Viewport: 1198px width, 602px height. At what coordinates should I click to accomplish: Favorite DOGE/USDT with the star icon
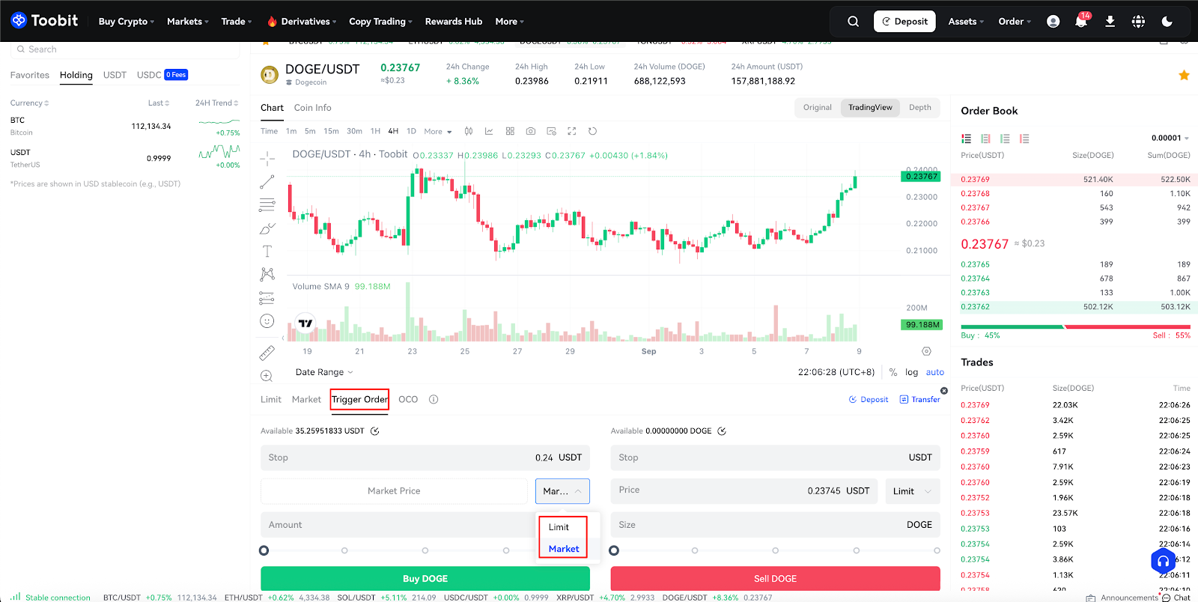(1184, 75)
